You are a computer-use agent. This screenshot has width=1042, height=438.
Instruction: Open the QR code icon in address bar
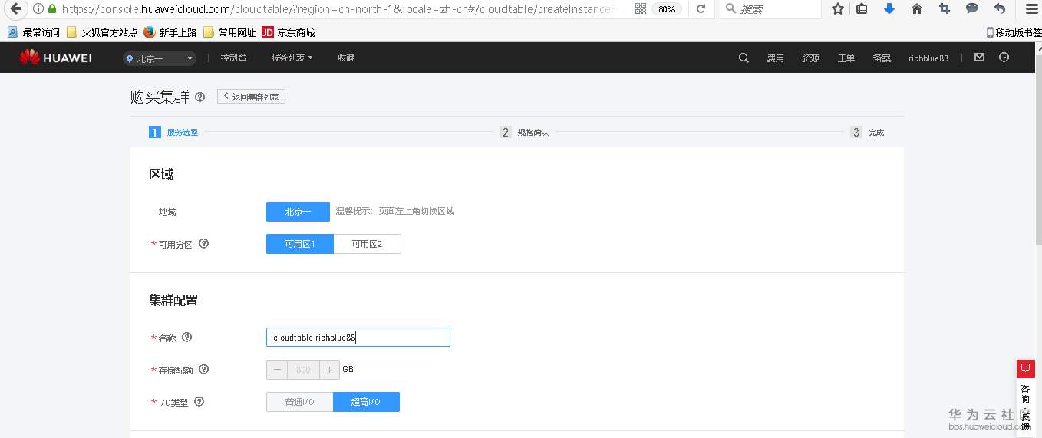(641, 9)
